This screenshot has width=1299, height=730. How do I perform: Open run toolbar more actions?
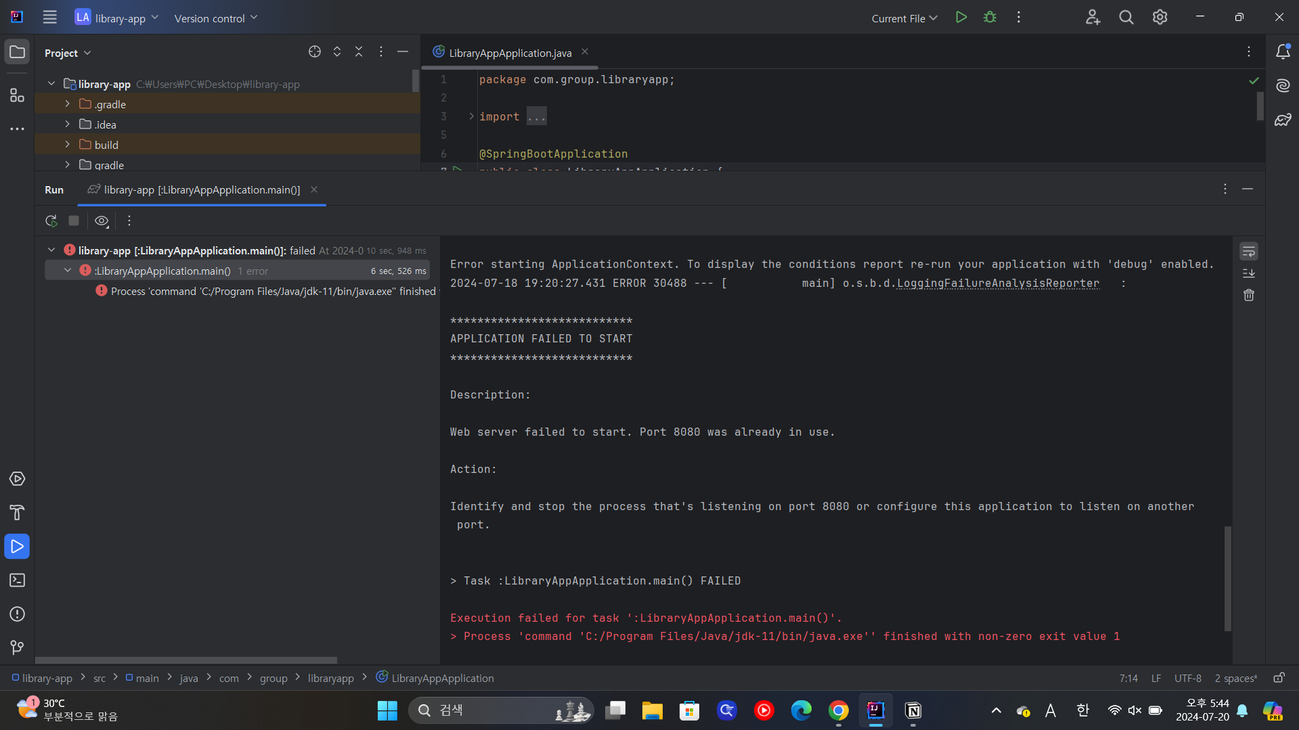tap(129, 221)
